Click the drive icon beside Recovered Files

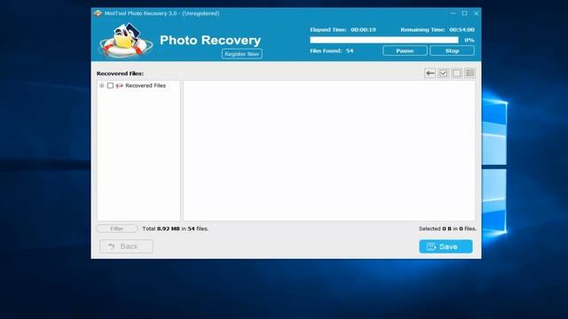(119, 86)
